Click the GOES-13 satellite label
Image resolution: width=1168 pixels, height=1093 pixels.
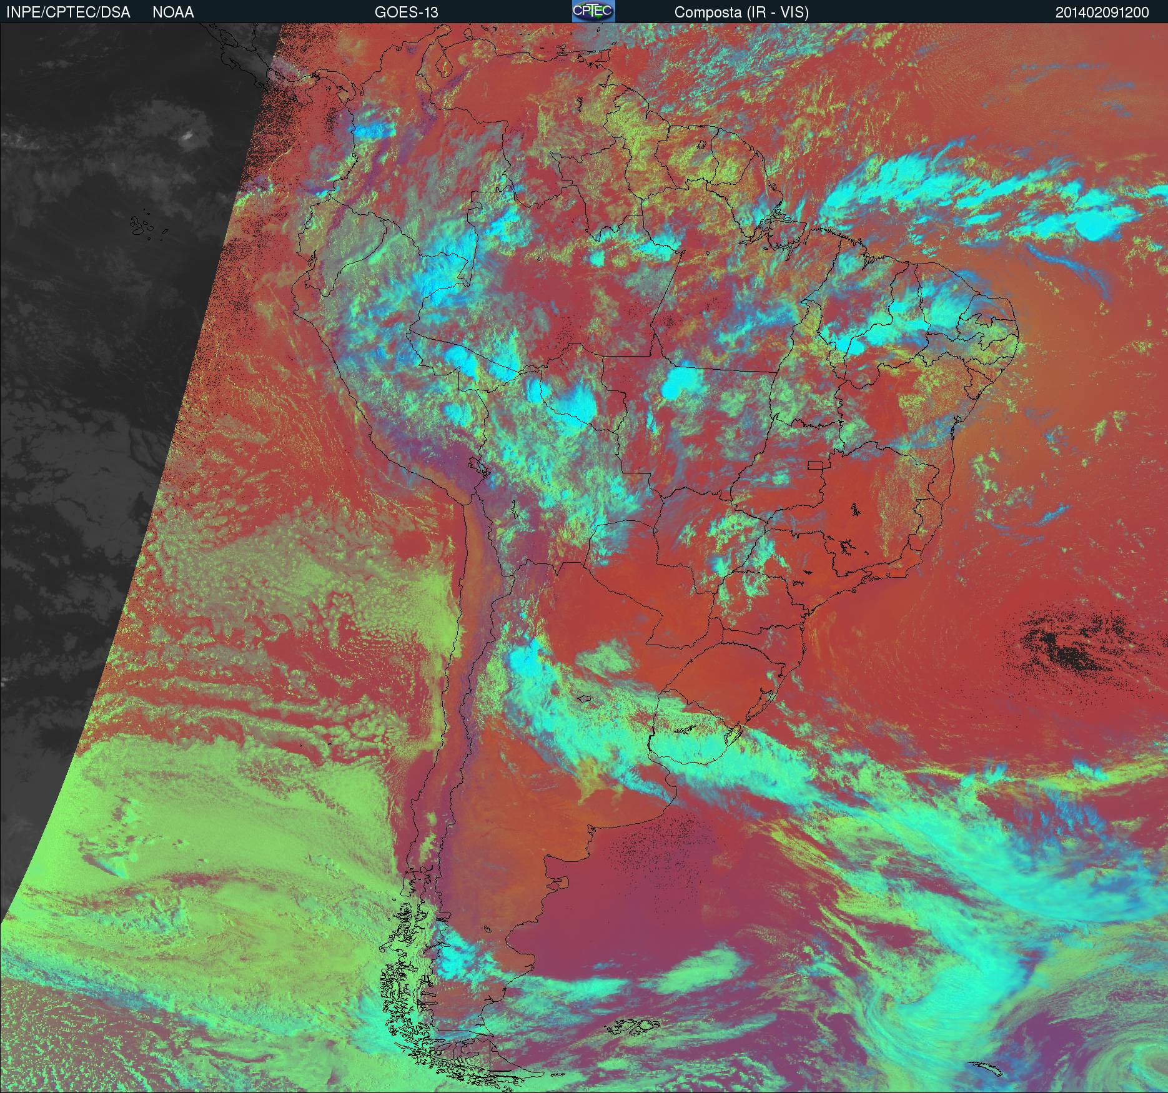406,12
